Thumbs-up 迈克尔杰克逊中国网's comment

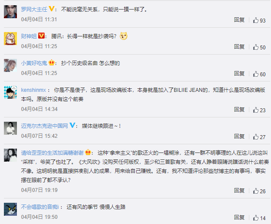point(259,137)
